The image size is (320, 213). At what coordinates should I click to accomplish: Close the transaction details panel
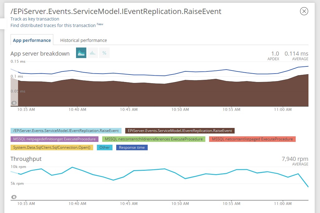click(x=304, y=11)
